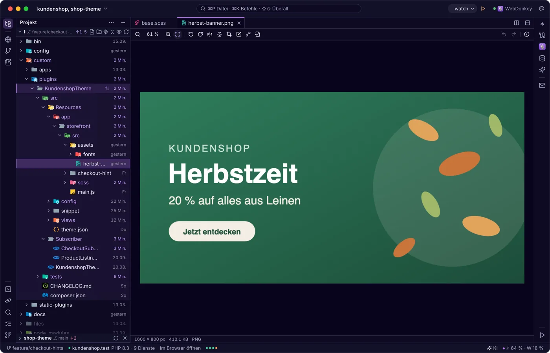This screenshot has height=353, width=550.
Task: Rotate the image counterclockwise
Action: pyautogui.click(x=191, y=35)
